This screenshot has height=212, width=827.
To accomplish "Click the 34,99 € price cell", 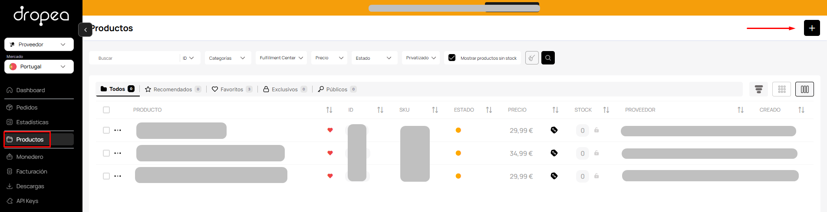I will pyautogui.click(x=521, y=153).
